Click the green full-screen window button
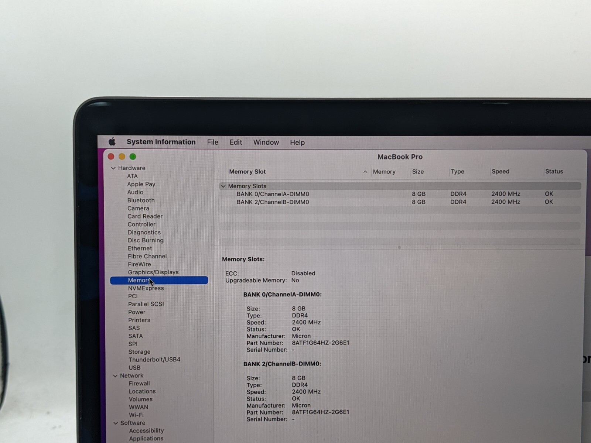 click(133, 157)
